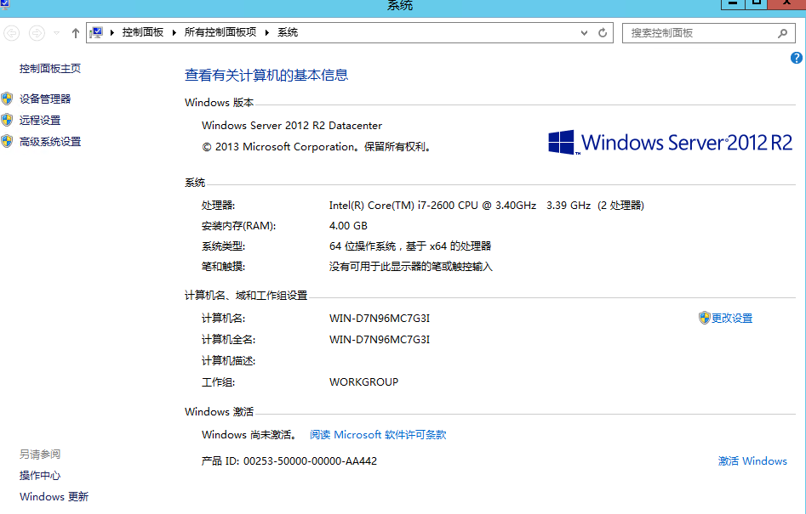
Task: Click 64 位操作系统 system type value
Action: (x=410, y=246)
